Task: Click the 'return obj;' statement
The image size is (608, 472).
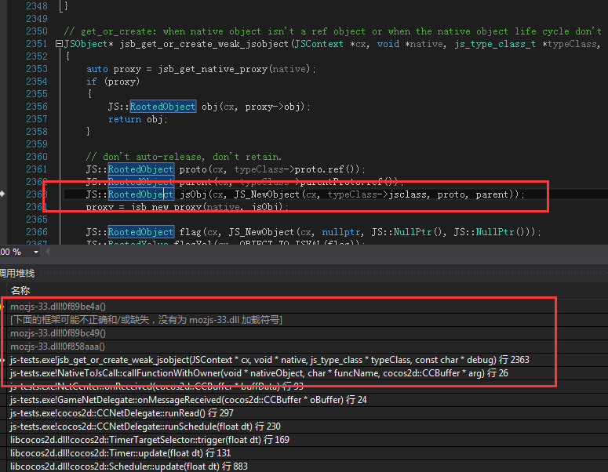Action: click(x=137, y=119)
